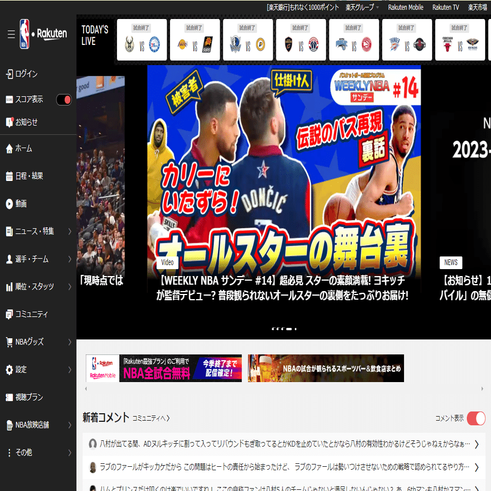
Task: Expand the その他 submenu chevron
Action: pos(70,452)
